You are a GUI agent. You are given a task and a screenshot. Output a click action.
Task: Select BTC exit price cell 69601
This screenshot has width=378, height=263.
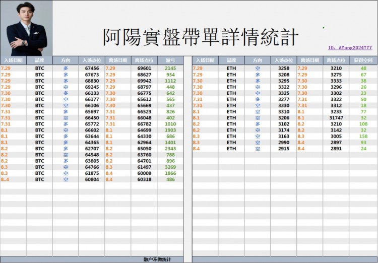[x=144, y=69]
